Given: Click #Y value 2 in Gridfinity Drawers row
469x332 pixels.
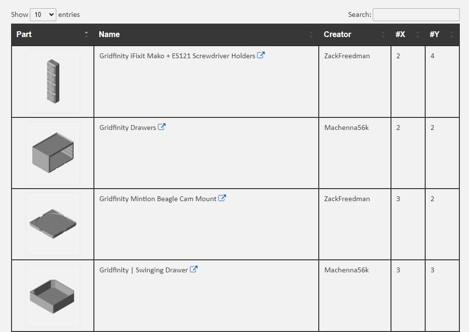Looking at the screenshot, I should tap(432, 128).
